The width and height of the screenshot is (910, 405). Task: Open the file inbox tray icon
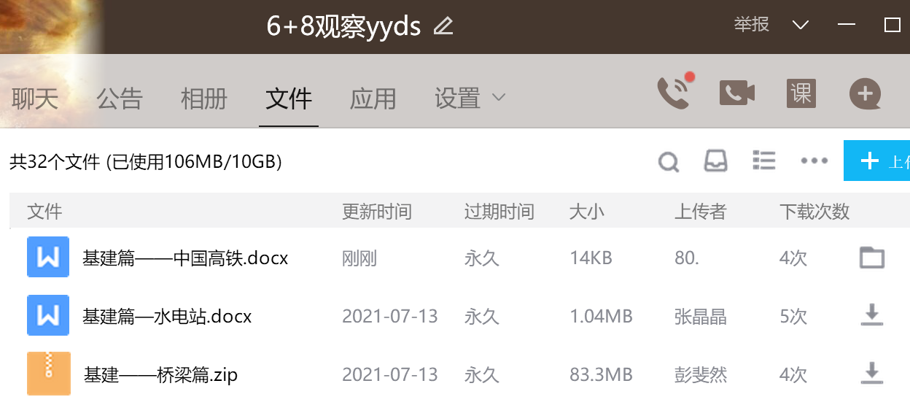pos(716,161)
